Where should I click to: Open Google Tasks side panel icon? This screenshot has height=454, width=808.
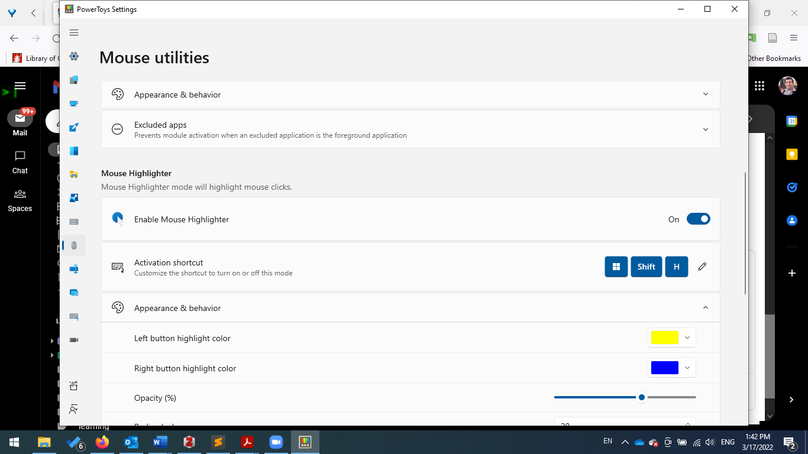pyautogui.click(x=791, y=187)
